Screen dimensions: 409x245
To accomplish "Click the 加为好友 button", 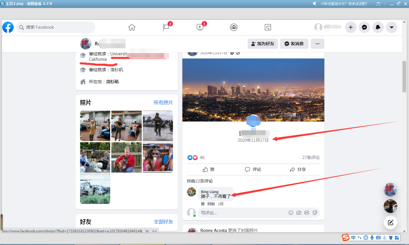I will click(262, 44).
